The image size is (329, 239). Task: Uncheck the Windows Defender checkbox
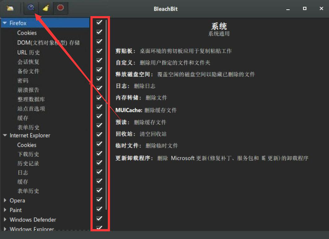99,219
